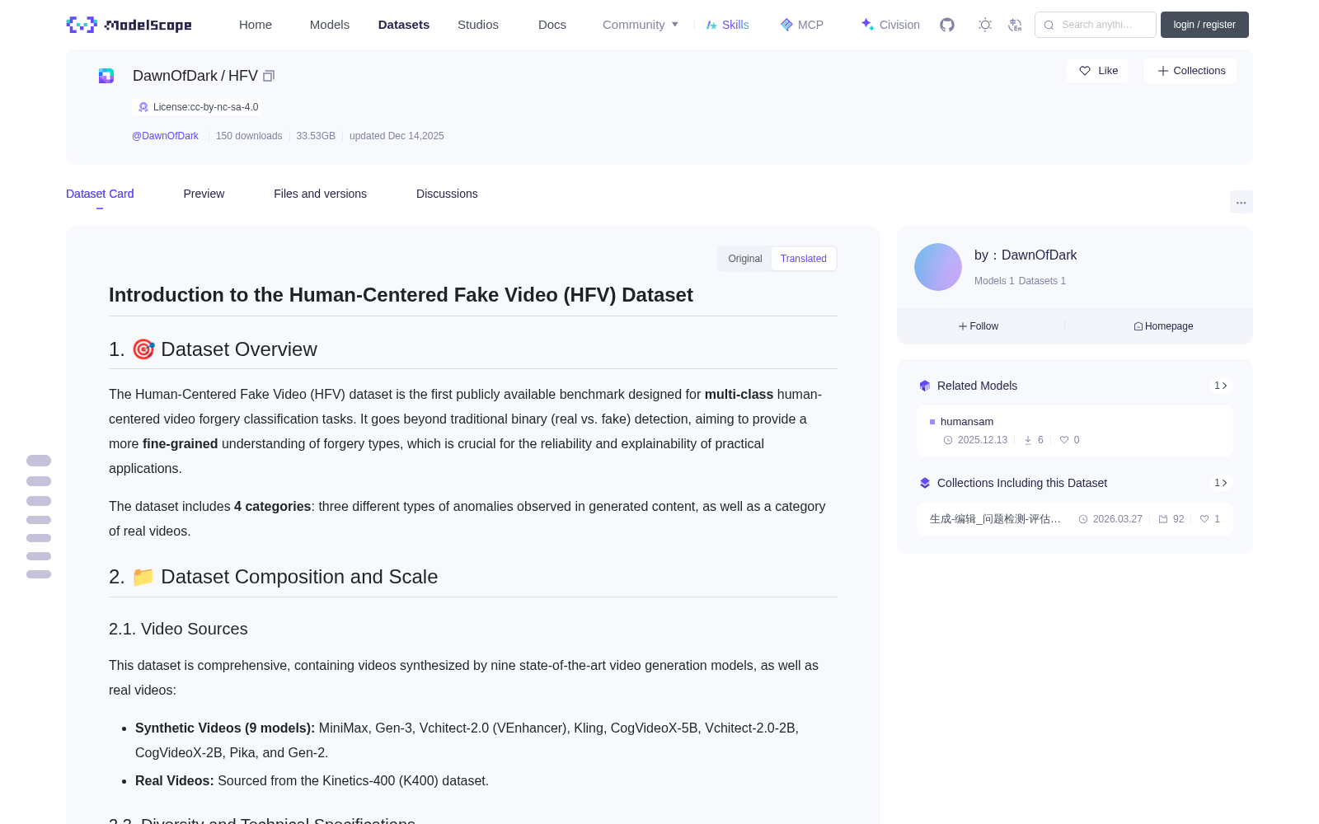Click the '2025.12.13' humansam date
Viewport: 1319px width, 824px height.
983,440
